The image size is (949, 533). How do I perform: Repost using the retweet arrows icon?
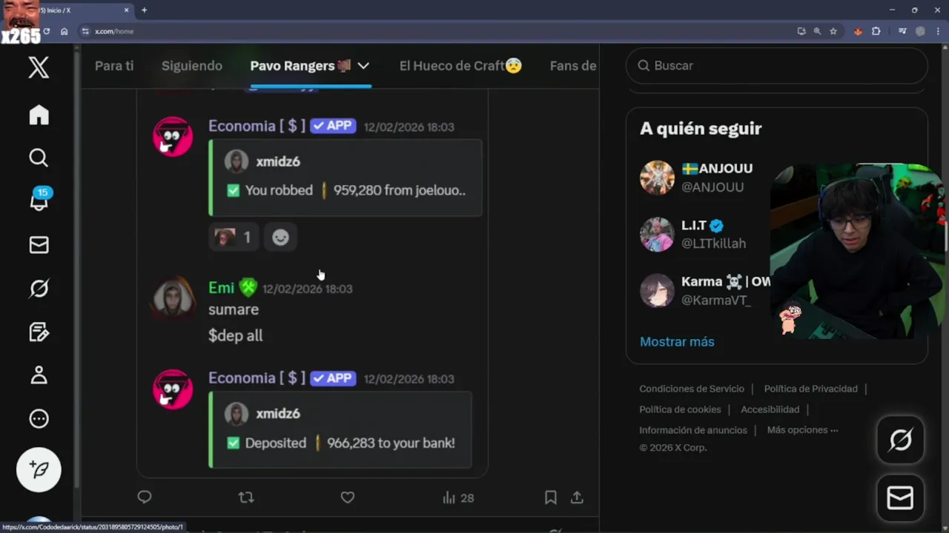246,497
